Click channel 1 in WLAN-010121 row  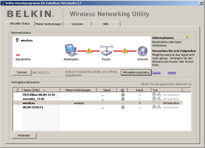pyautogui.click(x=140, y=107)
